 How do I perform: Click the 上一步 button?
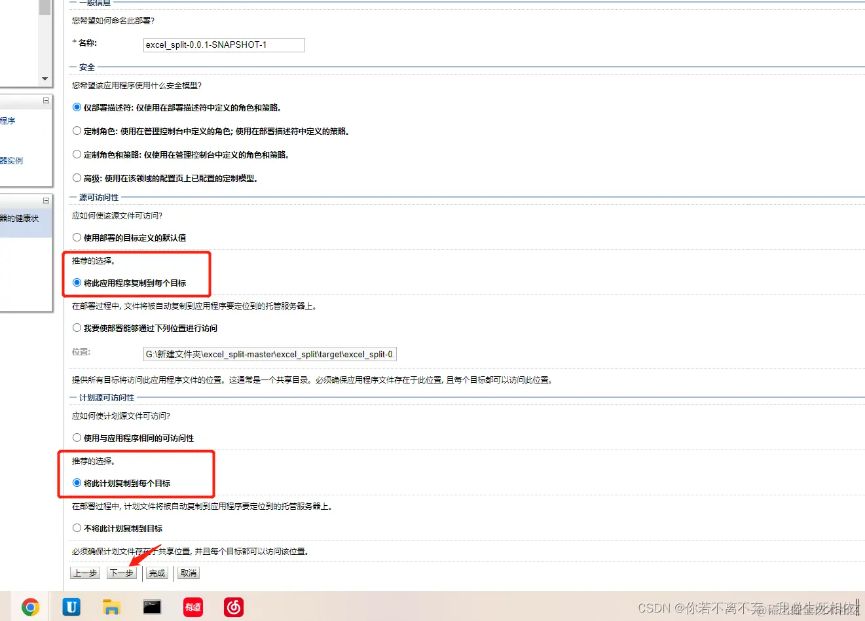pos(85,573)
